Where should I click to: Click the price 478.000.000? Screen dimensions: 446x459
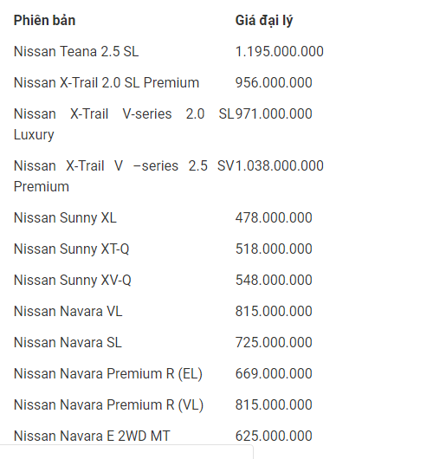[x=274, y=217]
